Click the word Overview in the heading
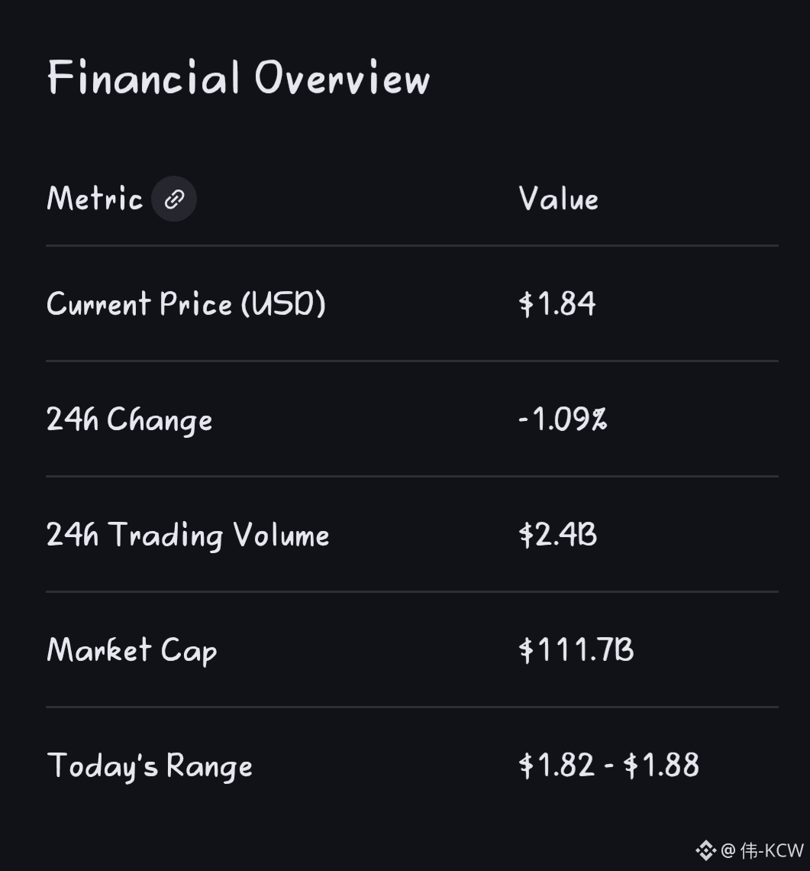Image resolution: width=810 pixels, height=871 pixels. click(342, 78)
